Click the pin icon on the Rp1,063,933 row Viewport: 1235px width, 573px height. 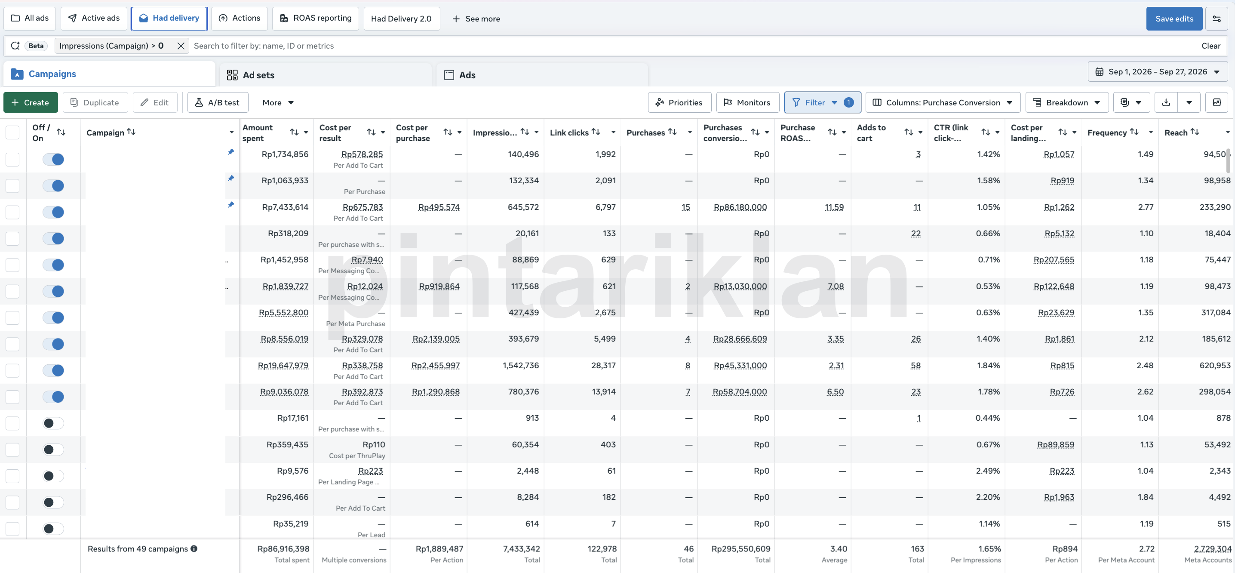coord(230,179)
